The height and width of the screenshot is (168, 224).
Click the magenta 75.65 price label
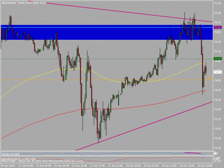coord(218,27)
